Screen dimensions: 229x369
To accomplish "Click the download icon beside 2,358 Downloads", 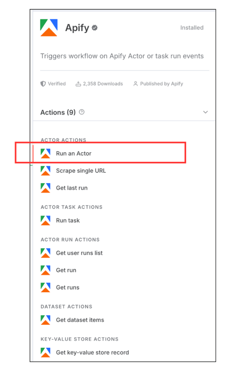I will click(x=78, y=84).
